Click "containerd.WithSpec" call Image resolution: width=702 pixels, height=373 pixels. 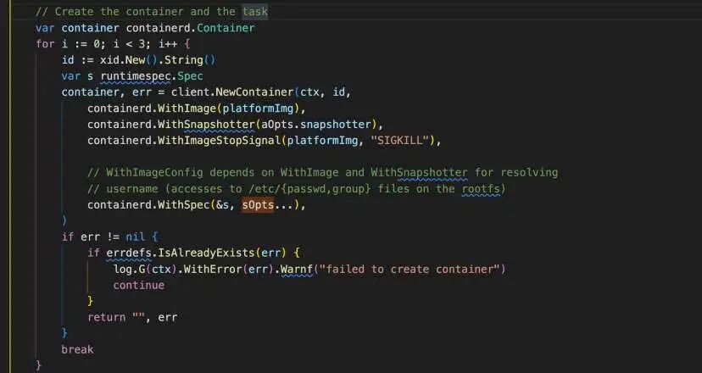pos(148,205)
